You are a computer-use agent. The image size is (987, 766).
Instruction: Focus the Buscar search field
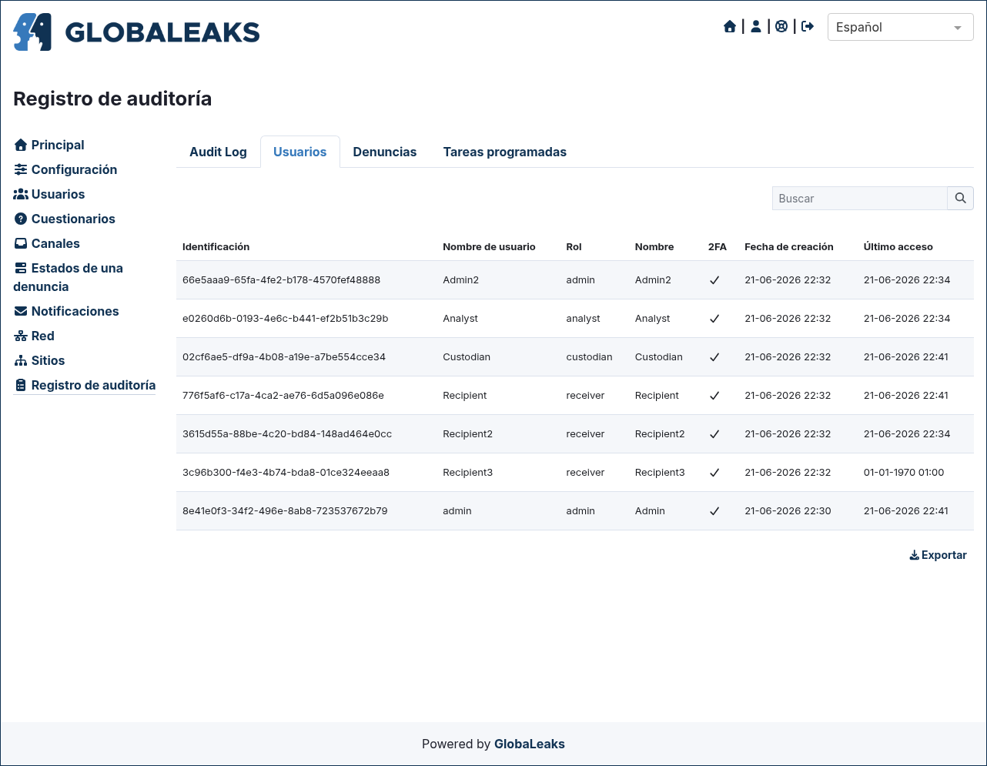click(859, 198)
